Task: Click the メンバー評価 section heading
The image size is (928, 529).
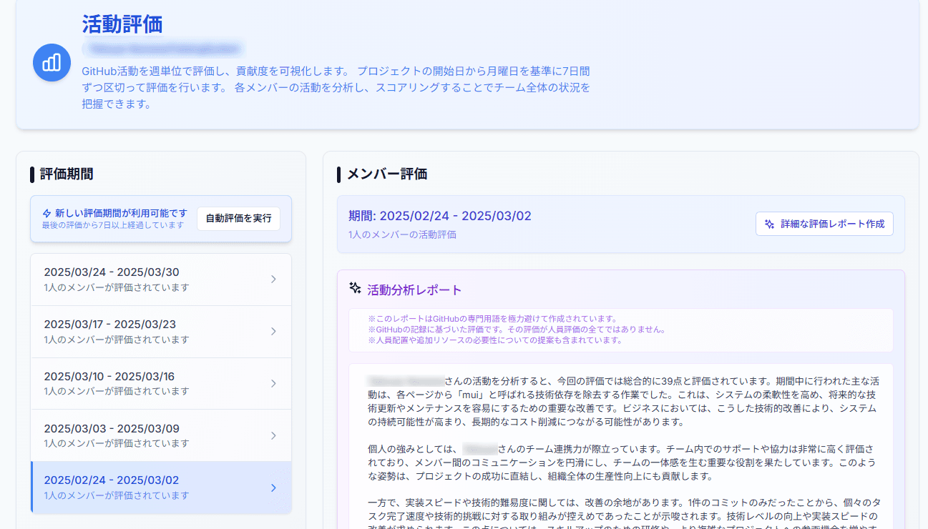Action: (x=387, y=174)
